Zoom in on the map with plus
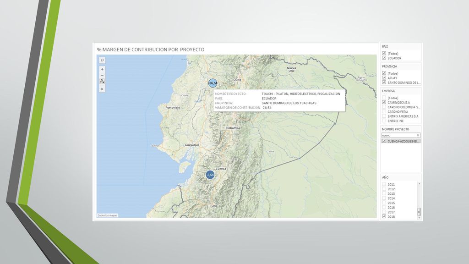The height and width of the screenshot is (264, 469). pyautogui.click(x=102, y=69)
